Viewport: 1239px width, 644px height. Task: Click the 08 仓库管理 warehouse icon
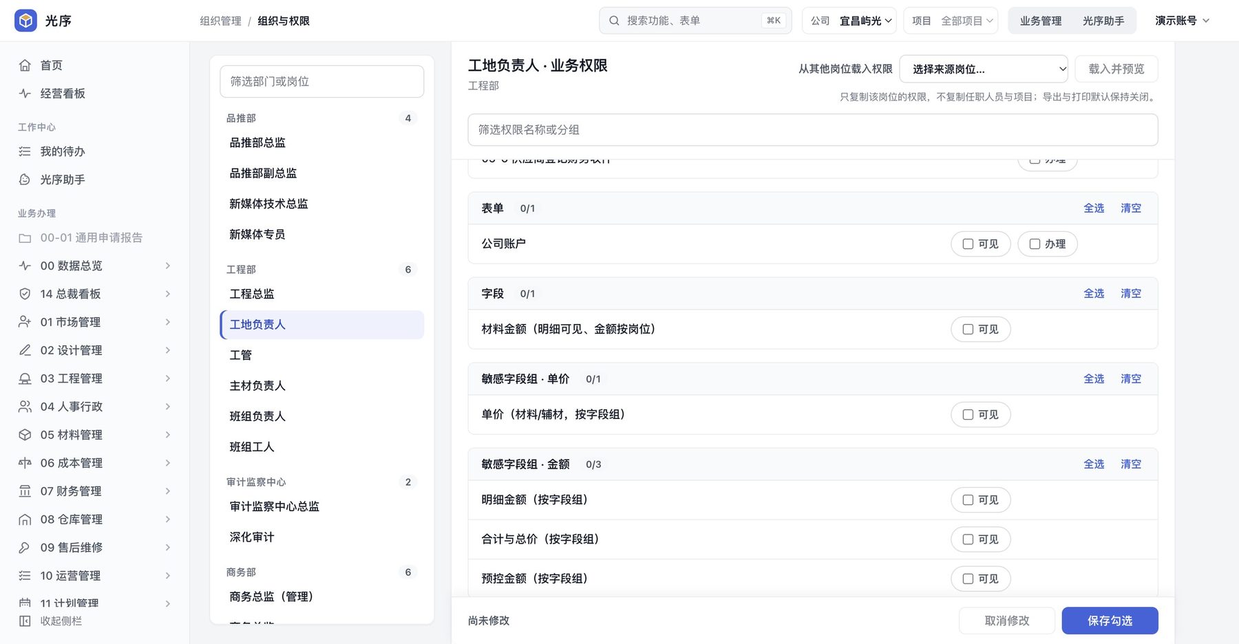pyautogui.click(x=25, y=519)
